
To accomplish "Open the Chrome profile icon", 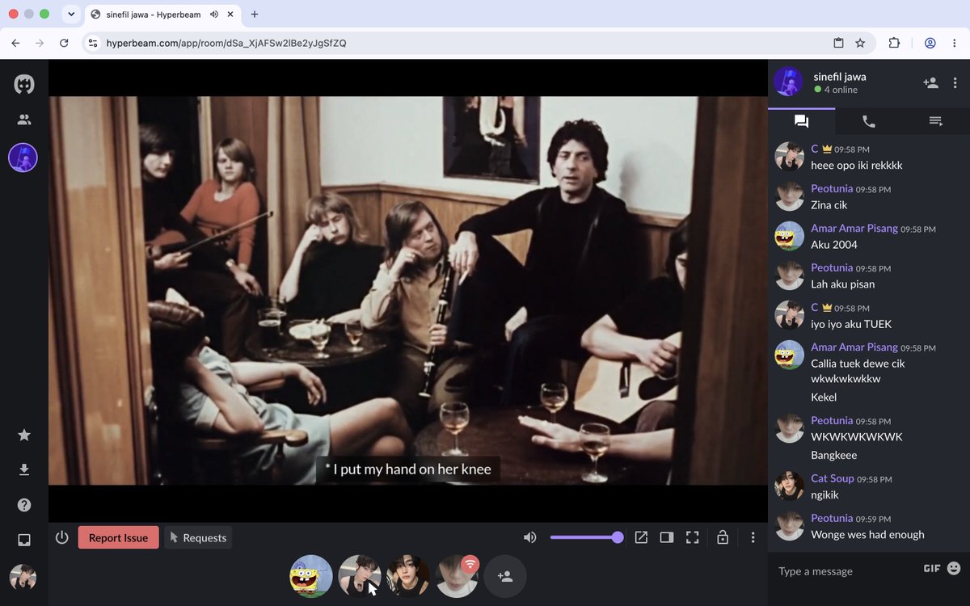I will coord(930,43).
